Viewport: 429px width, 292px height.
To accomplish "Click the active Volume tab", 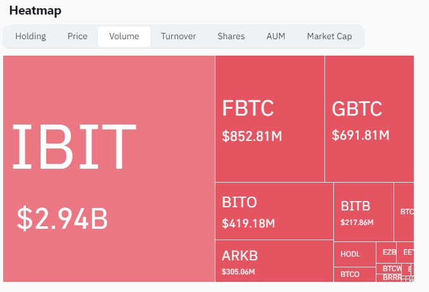I will 124,37.
